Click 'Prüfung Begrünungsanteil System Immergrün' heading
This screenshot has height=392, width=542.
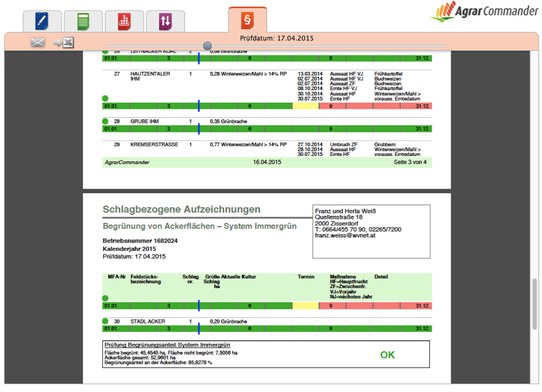pyautogui.click(x=168, y=345)
